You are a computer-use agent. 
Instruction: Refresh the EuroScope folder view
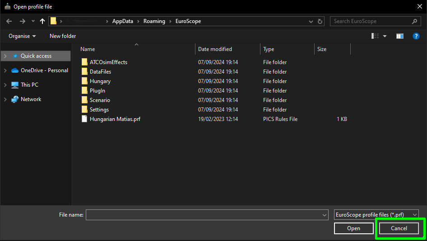click(x=320, y=21)
